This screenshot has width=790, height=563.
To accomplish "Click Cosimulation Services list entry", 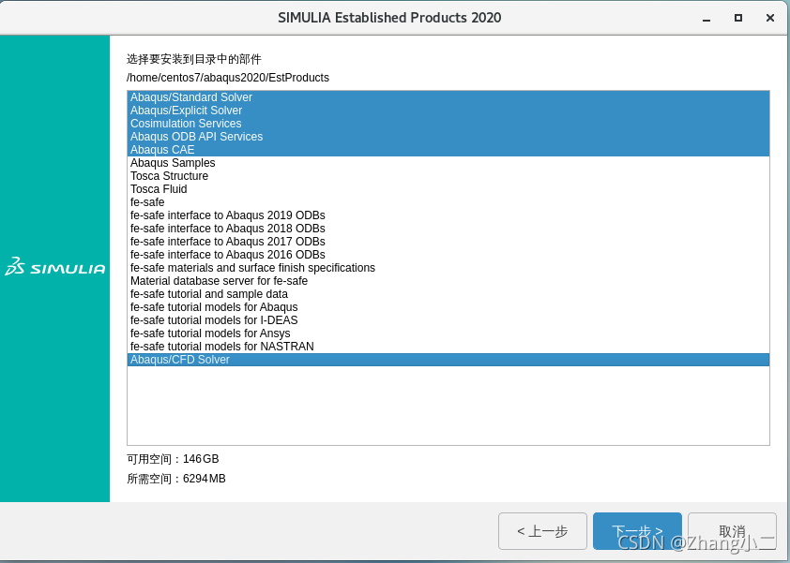I will click(x=186, y=124).
